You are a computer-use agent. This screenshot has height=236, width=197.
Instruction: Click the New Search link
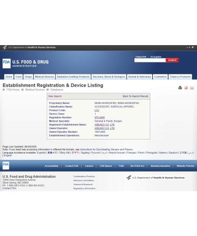(55, 96)
